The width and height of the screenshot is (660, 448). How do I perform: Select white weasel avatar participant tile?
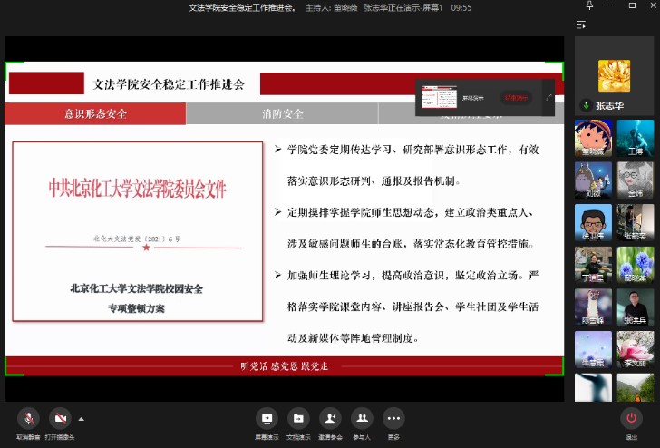[x=593, y=307]
